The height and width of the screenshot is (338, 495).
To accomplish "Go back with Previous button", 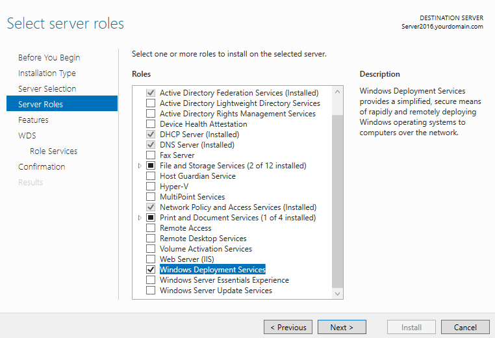I will (x=288, y=327).
